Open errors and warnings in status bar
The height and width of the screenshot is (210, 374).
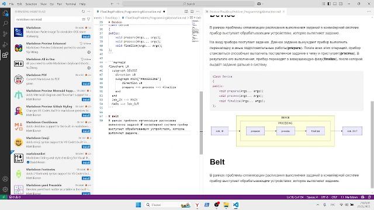pos(15,197)
